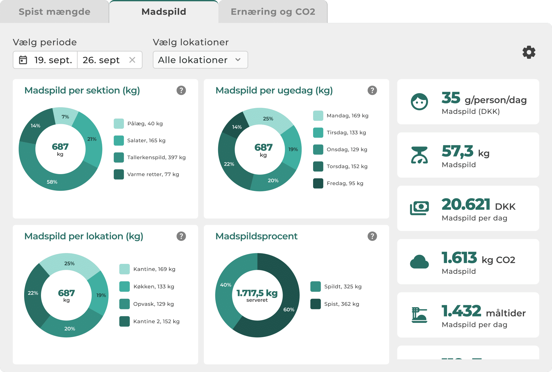This screenshot has width=552, height=372.
Task: Open the settings gear icon
Action: click(x=529, y=52)
